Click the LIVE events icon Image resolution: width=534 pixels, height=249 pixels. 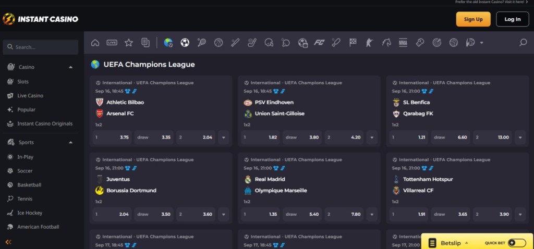[112, 43]
